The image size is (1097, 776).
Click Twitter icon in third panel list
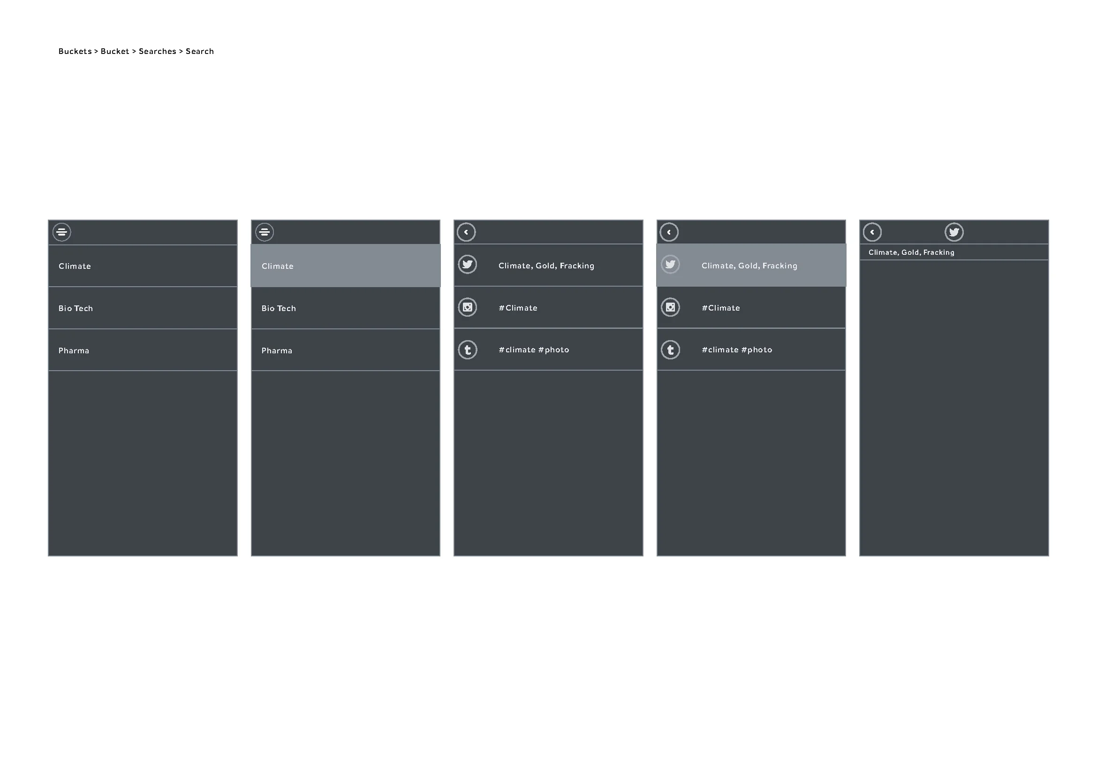click(468, 265)
